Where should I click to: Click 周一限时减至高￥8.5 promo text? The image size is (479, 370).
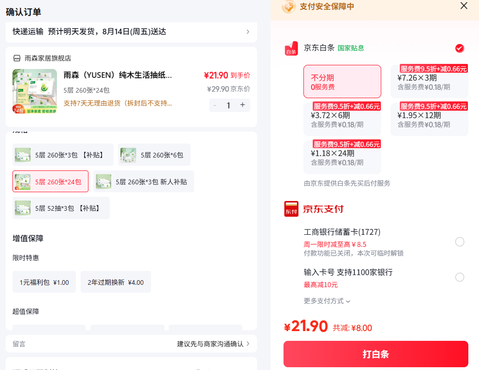click(x=335, y=244)
